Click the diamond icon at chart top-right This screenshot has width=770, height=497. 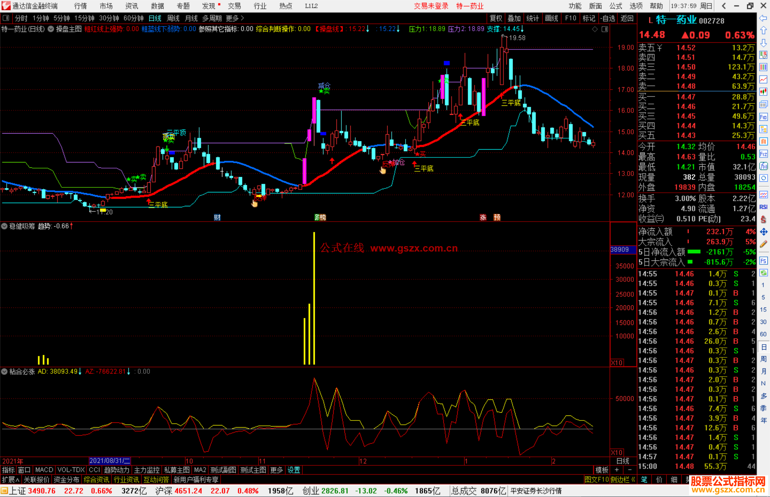pyautogui.click(x=595, y=29)
